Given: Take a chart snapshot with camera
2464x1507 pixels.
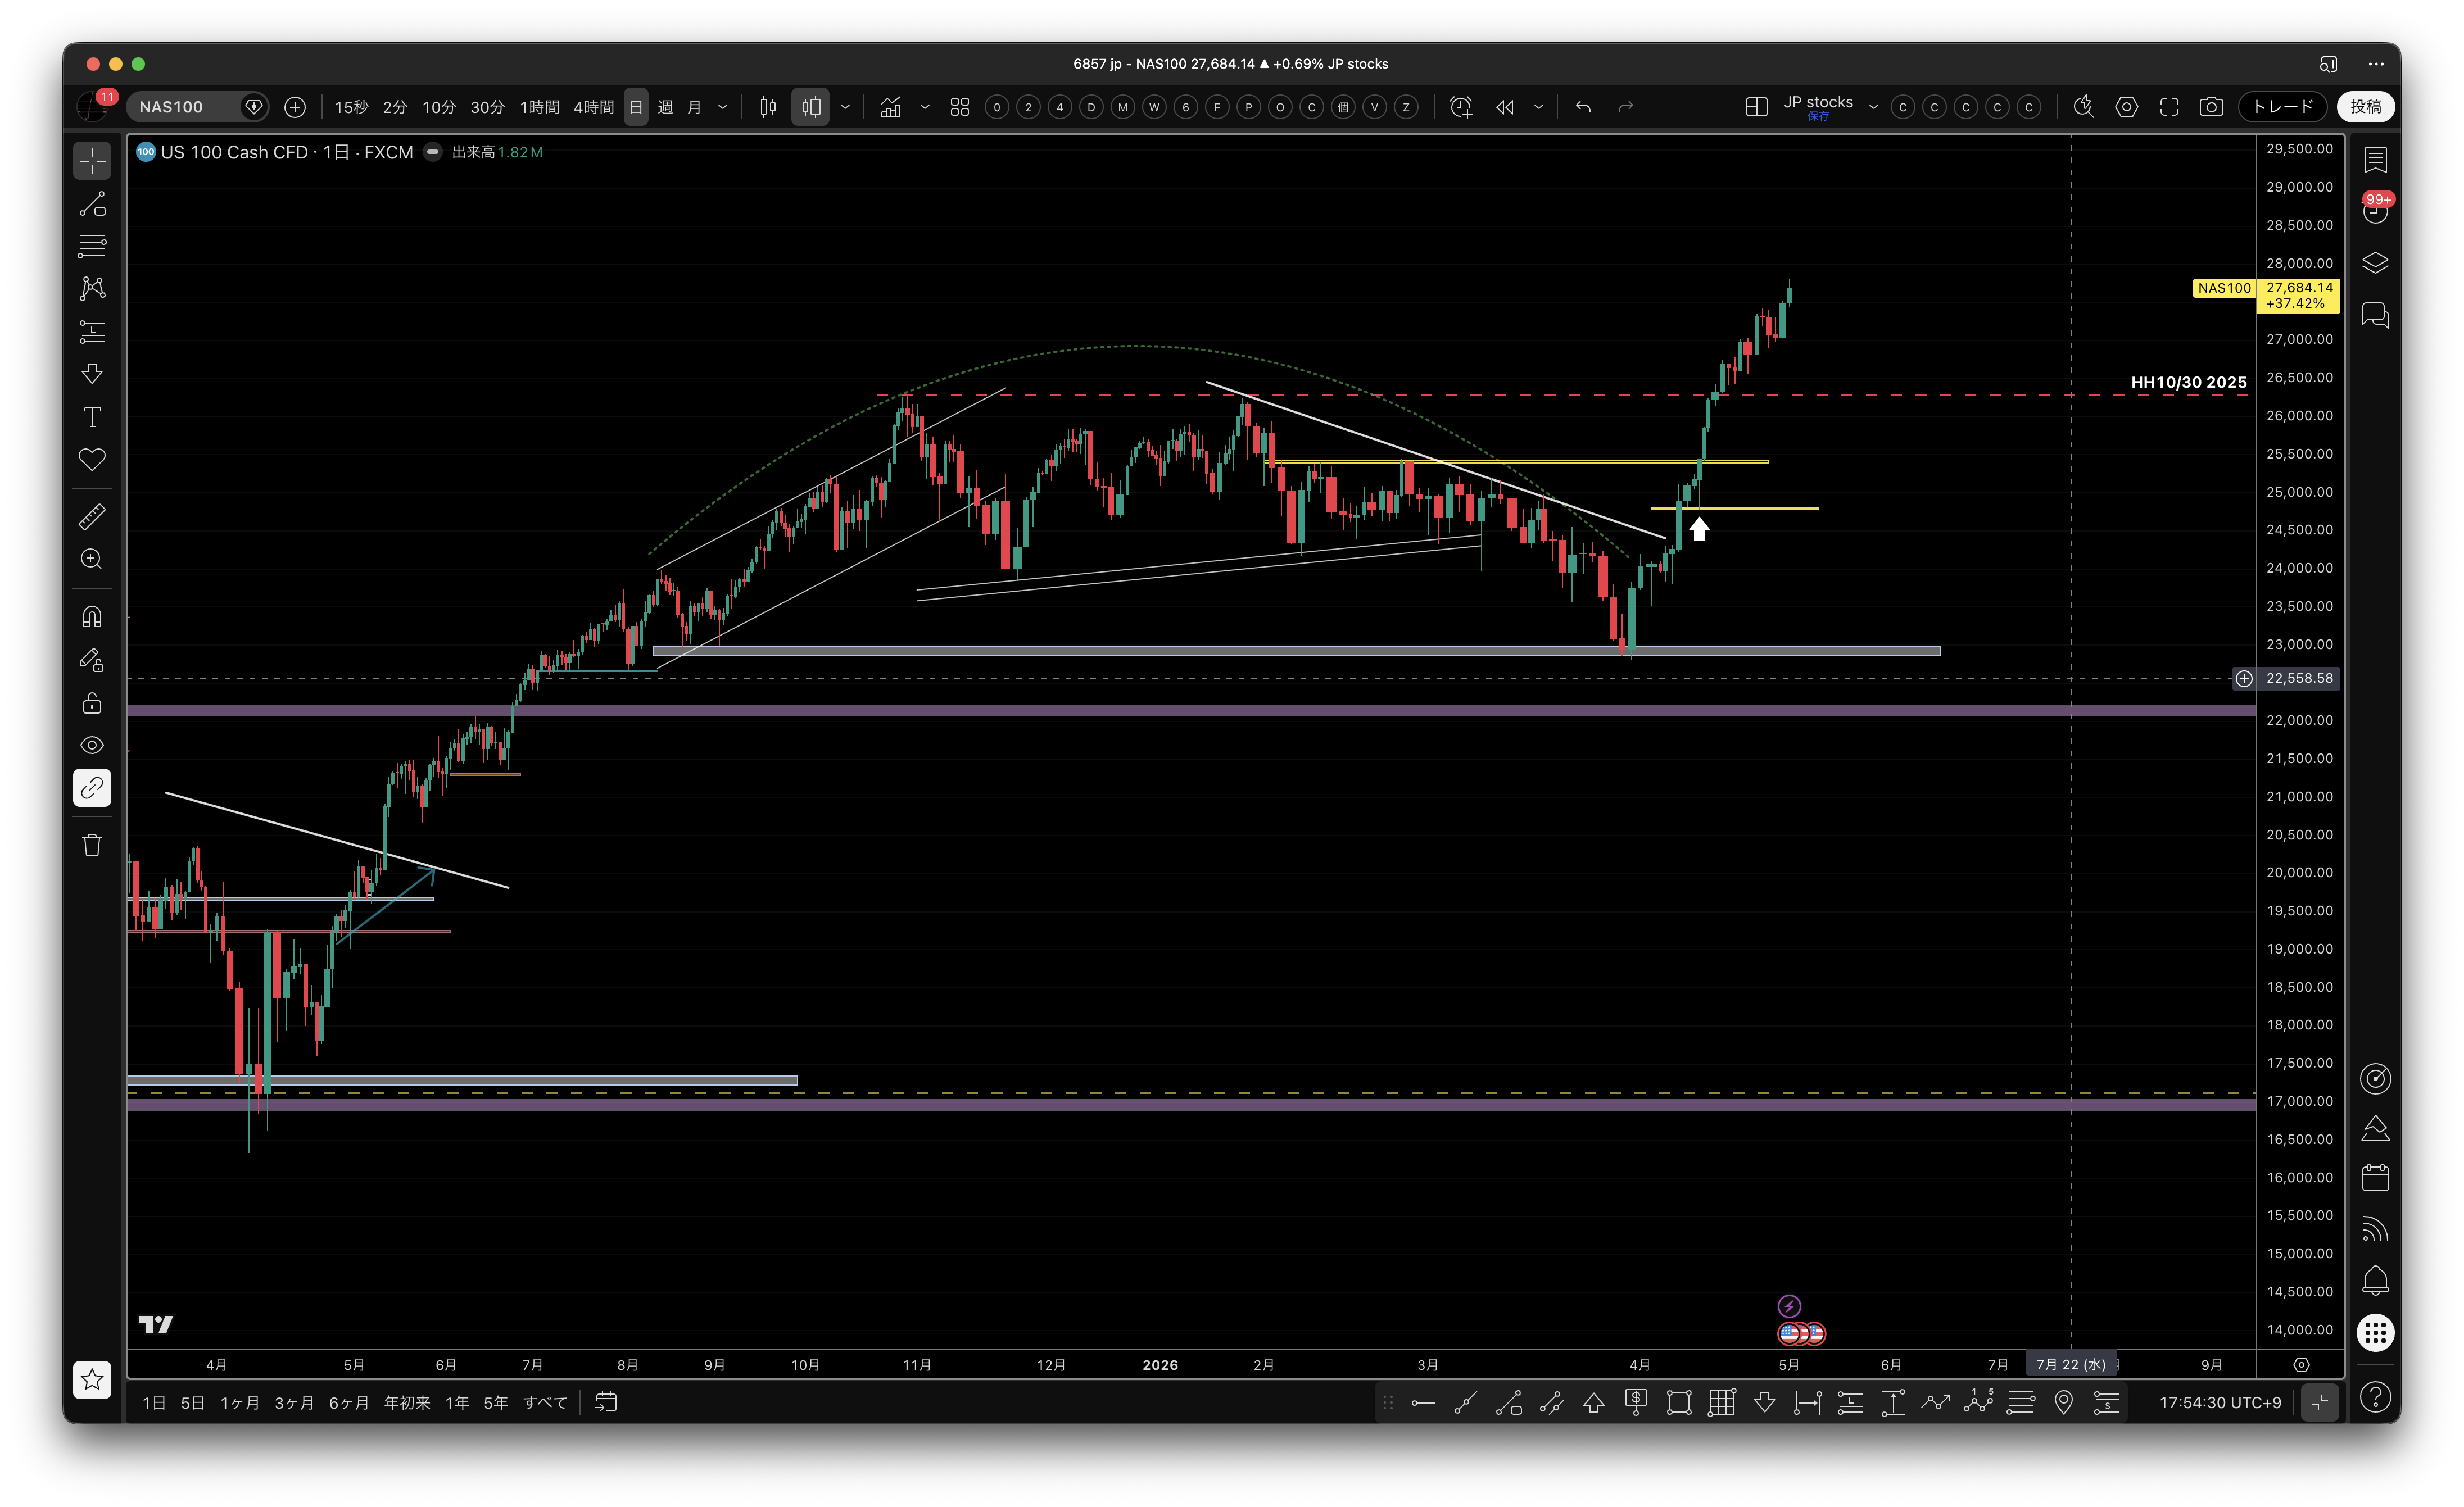Looking at the screenshot, I should (2212, 107).
